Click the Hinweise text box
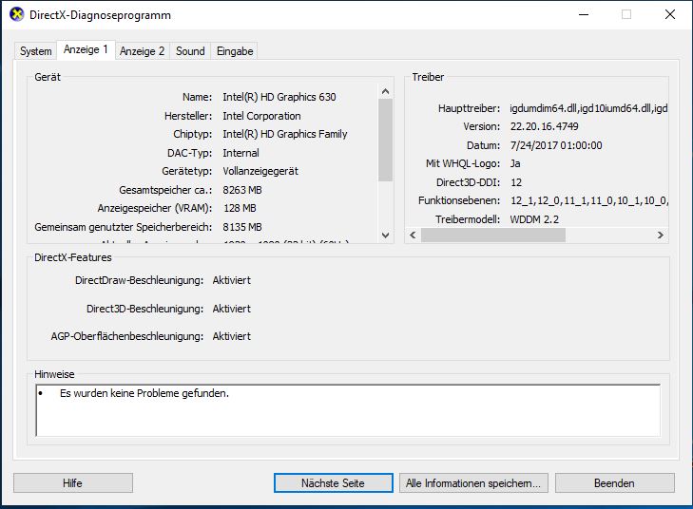 [x=348, y=410]
